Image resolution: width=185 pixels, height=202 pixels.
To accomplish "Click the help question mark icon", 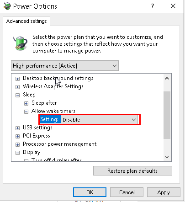I will [153, 6].
